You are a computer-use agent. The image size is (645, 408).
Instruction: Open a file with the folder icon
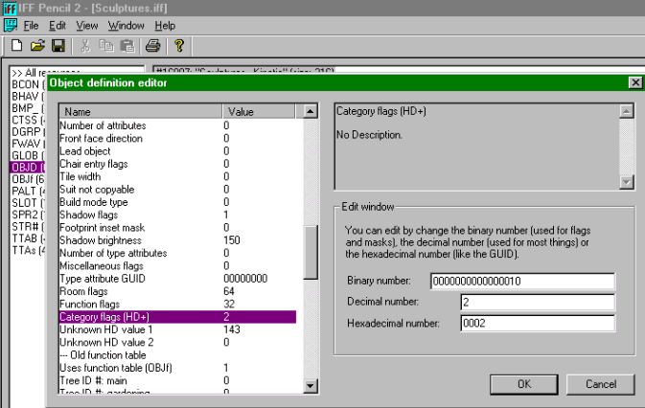pyautogui.click(x=37, y=46)
